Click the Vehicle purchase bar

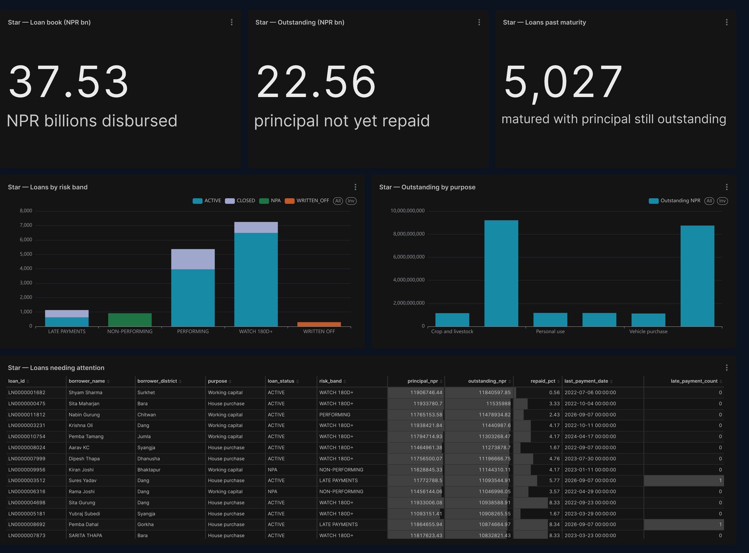[x=648, y=320]
